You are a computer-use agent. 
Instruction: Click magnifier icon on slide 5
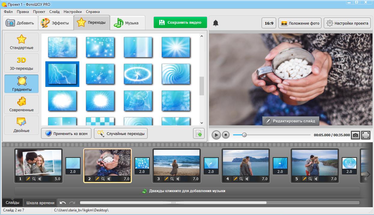coord(310,179)
